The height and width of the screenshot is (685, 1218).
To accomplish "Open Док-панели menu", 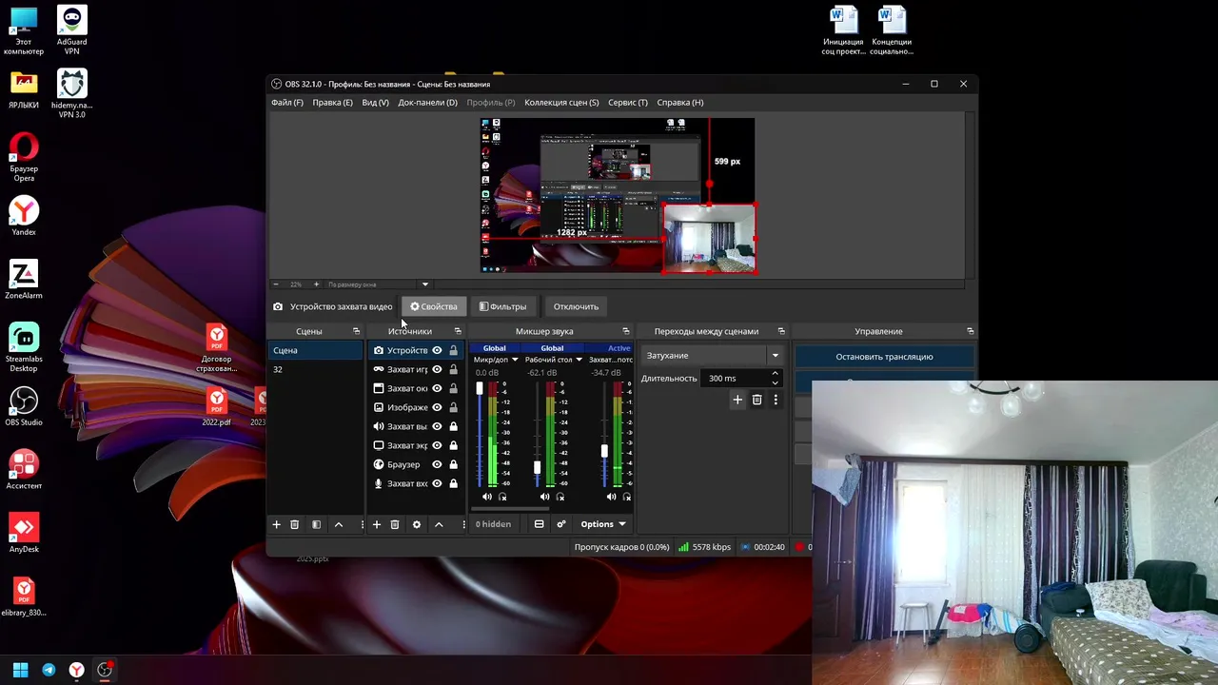I will coord(427,102).
